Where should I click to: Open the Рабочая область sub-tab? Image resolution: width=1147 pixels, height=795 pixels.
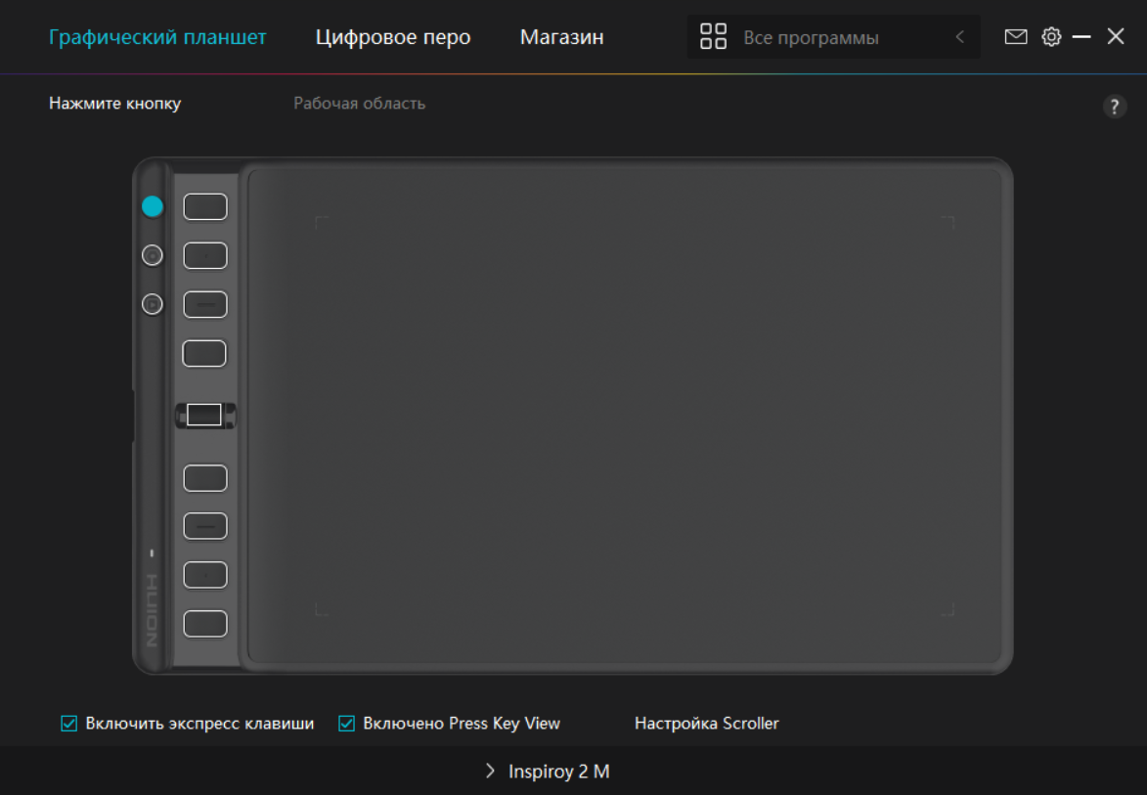point(359,103)
